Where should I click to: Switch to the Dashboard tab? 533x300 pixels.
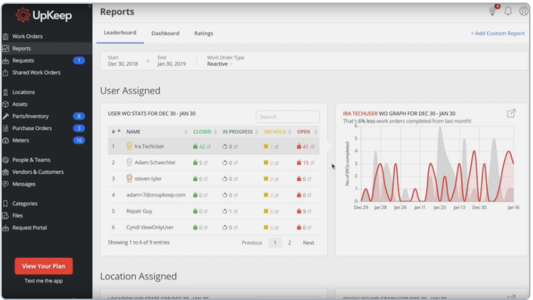tap(165, 33)
